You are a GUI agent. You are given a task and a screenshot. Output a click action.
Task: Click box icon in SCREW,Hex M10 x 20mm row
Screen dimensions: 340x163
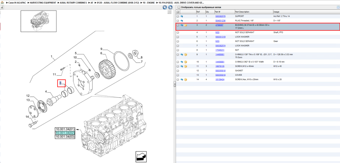tap(185, 79)
